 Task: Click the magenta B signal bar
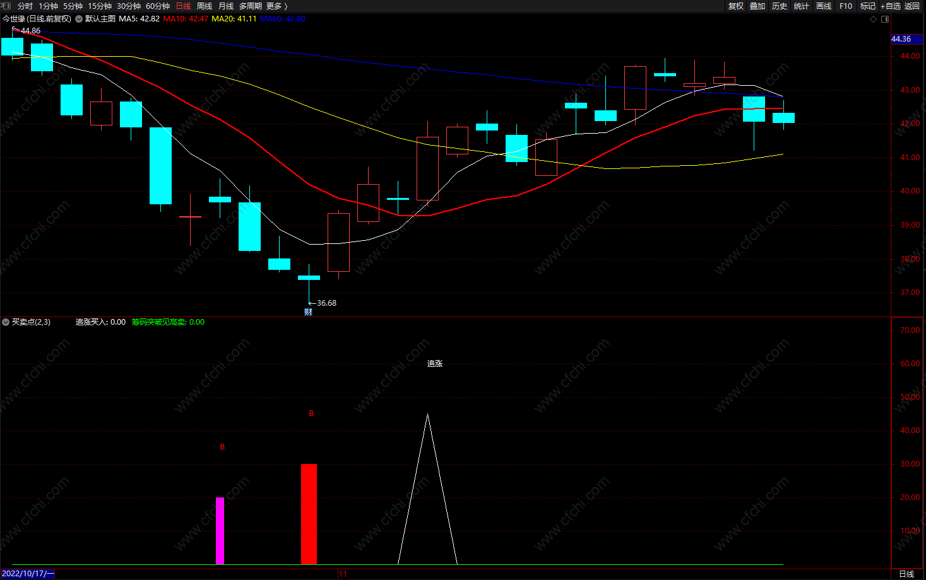click(220, 531)
